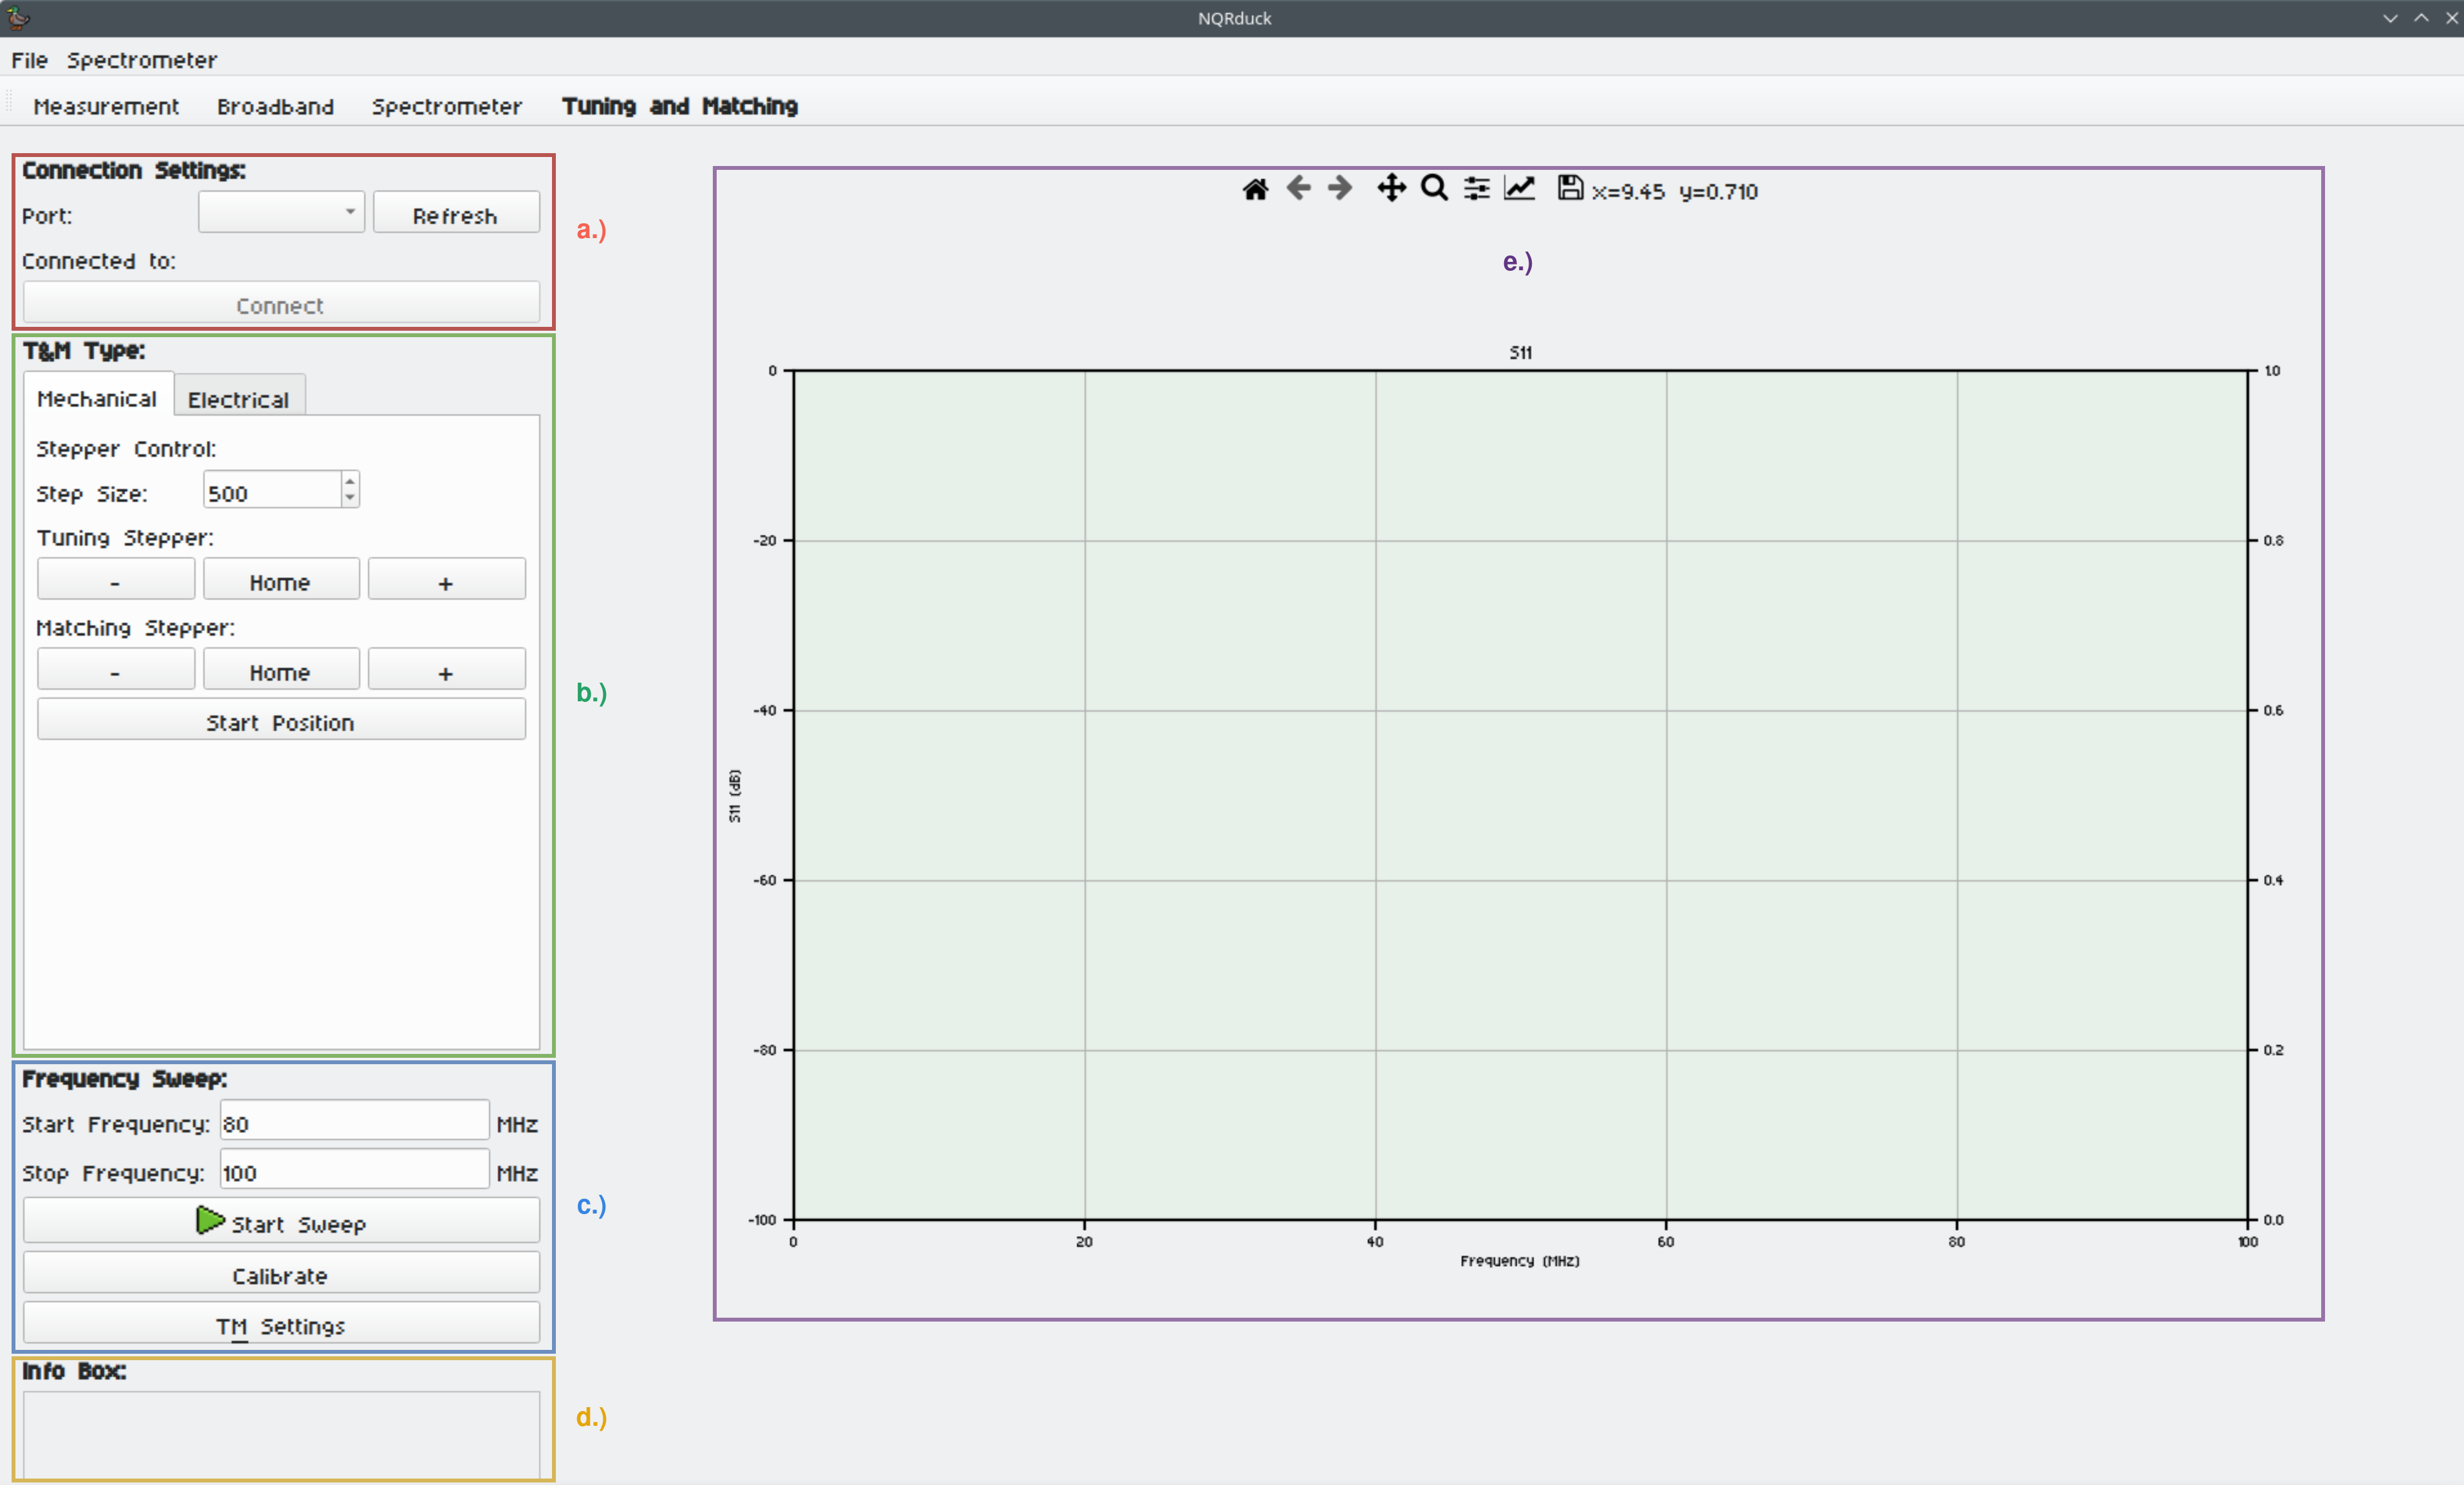2464x1485 pixels.
Task: Open the Edit axis curve parameters icon
Action: coord(1519,188)
